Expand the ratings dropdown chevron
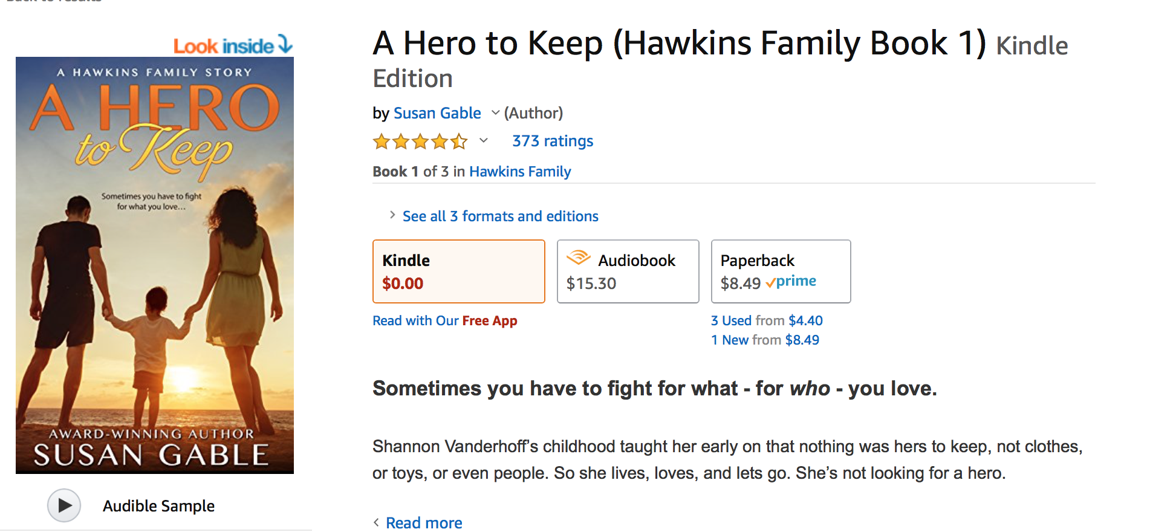Image resolution: width=1150 pixels, height=532 pixels. tap(483, 141)
